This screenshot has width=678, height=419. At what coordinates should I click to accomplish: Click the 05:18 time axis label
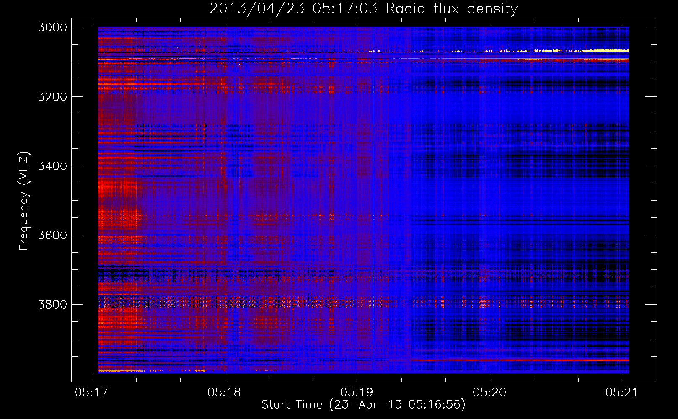224,393
